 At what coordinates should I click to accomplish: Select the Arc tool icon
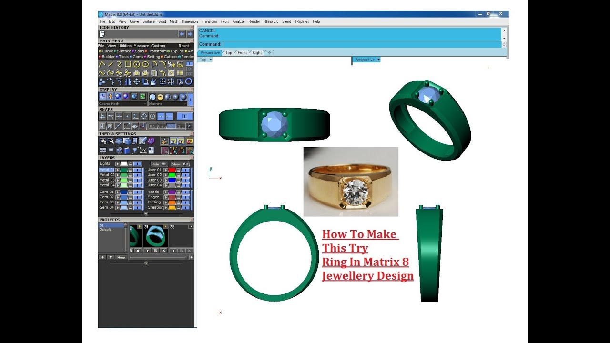point(154,64)
